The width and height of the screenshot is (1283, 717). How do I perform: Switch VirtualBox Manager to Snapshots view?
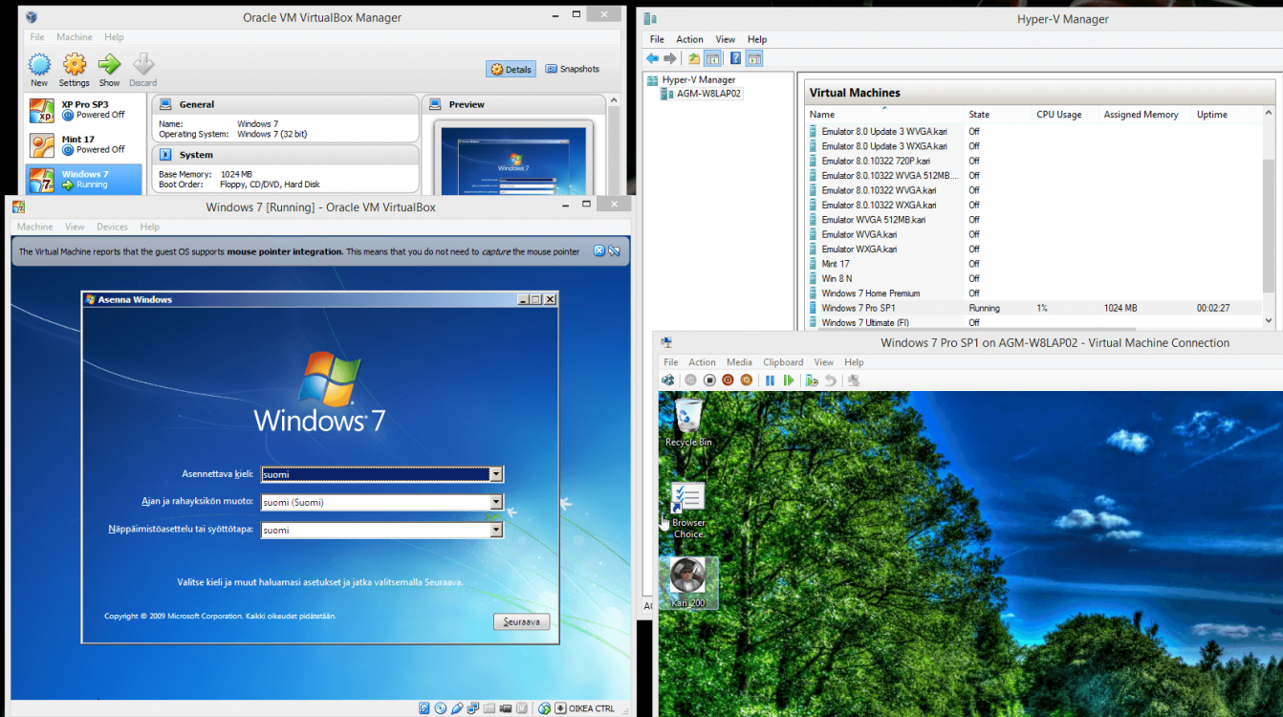[573, 69]
